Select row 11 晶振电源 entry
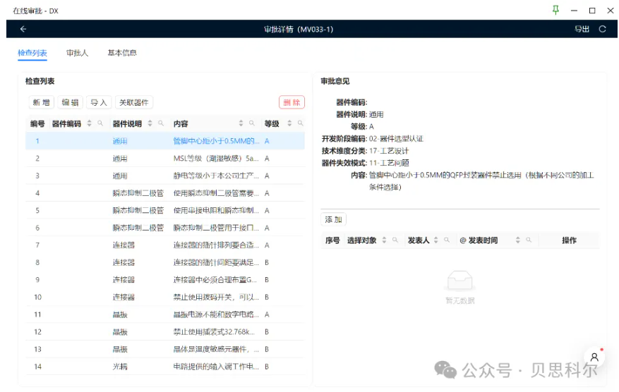This screenshot has height=392, width=619. 165,314
